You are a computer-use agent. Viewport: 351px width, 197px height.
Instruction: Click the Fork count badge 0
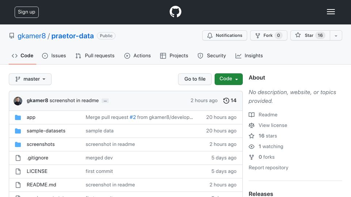coord(278,35)
